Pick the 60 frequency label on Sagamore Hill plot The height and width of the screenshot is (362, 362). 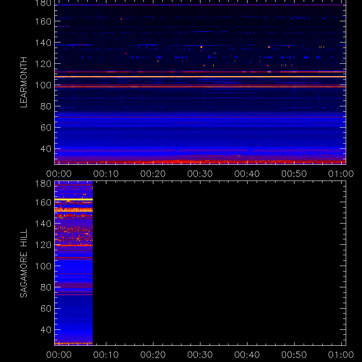point(46,309)
